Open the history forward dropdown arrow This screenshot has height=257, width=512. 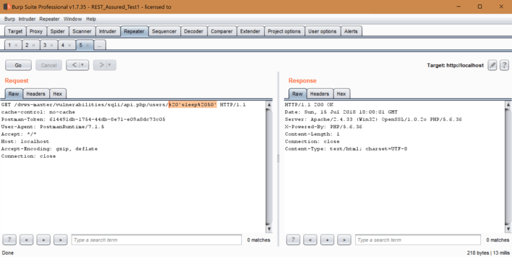(109, 65)
